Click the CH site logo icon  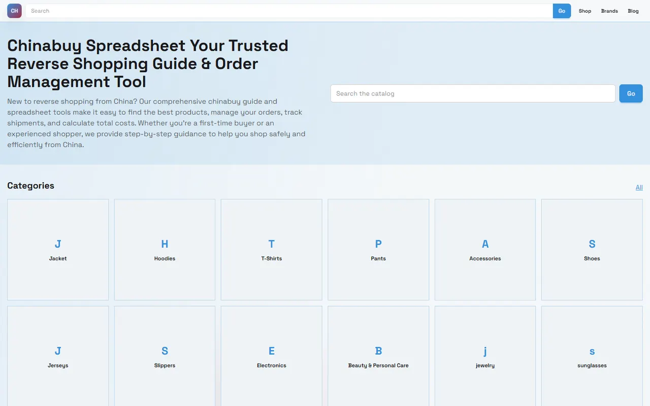tap(14, 11)
